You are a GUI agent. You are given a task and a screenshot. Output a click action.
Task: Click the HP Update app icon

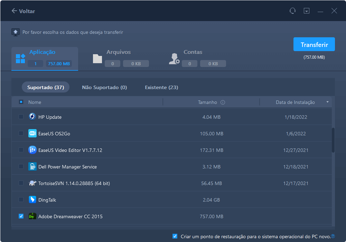pos(32,117)
